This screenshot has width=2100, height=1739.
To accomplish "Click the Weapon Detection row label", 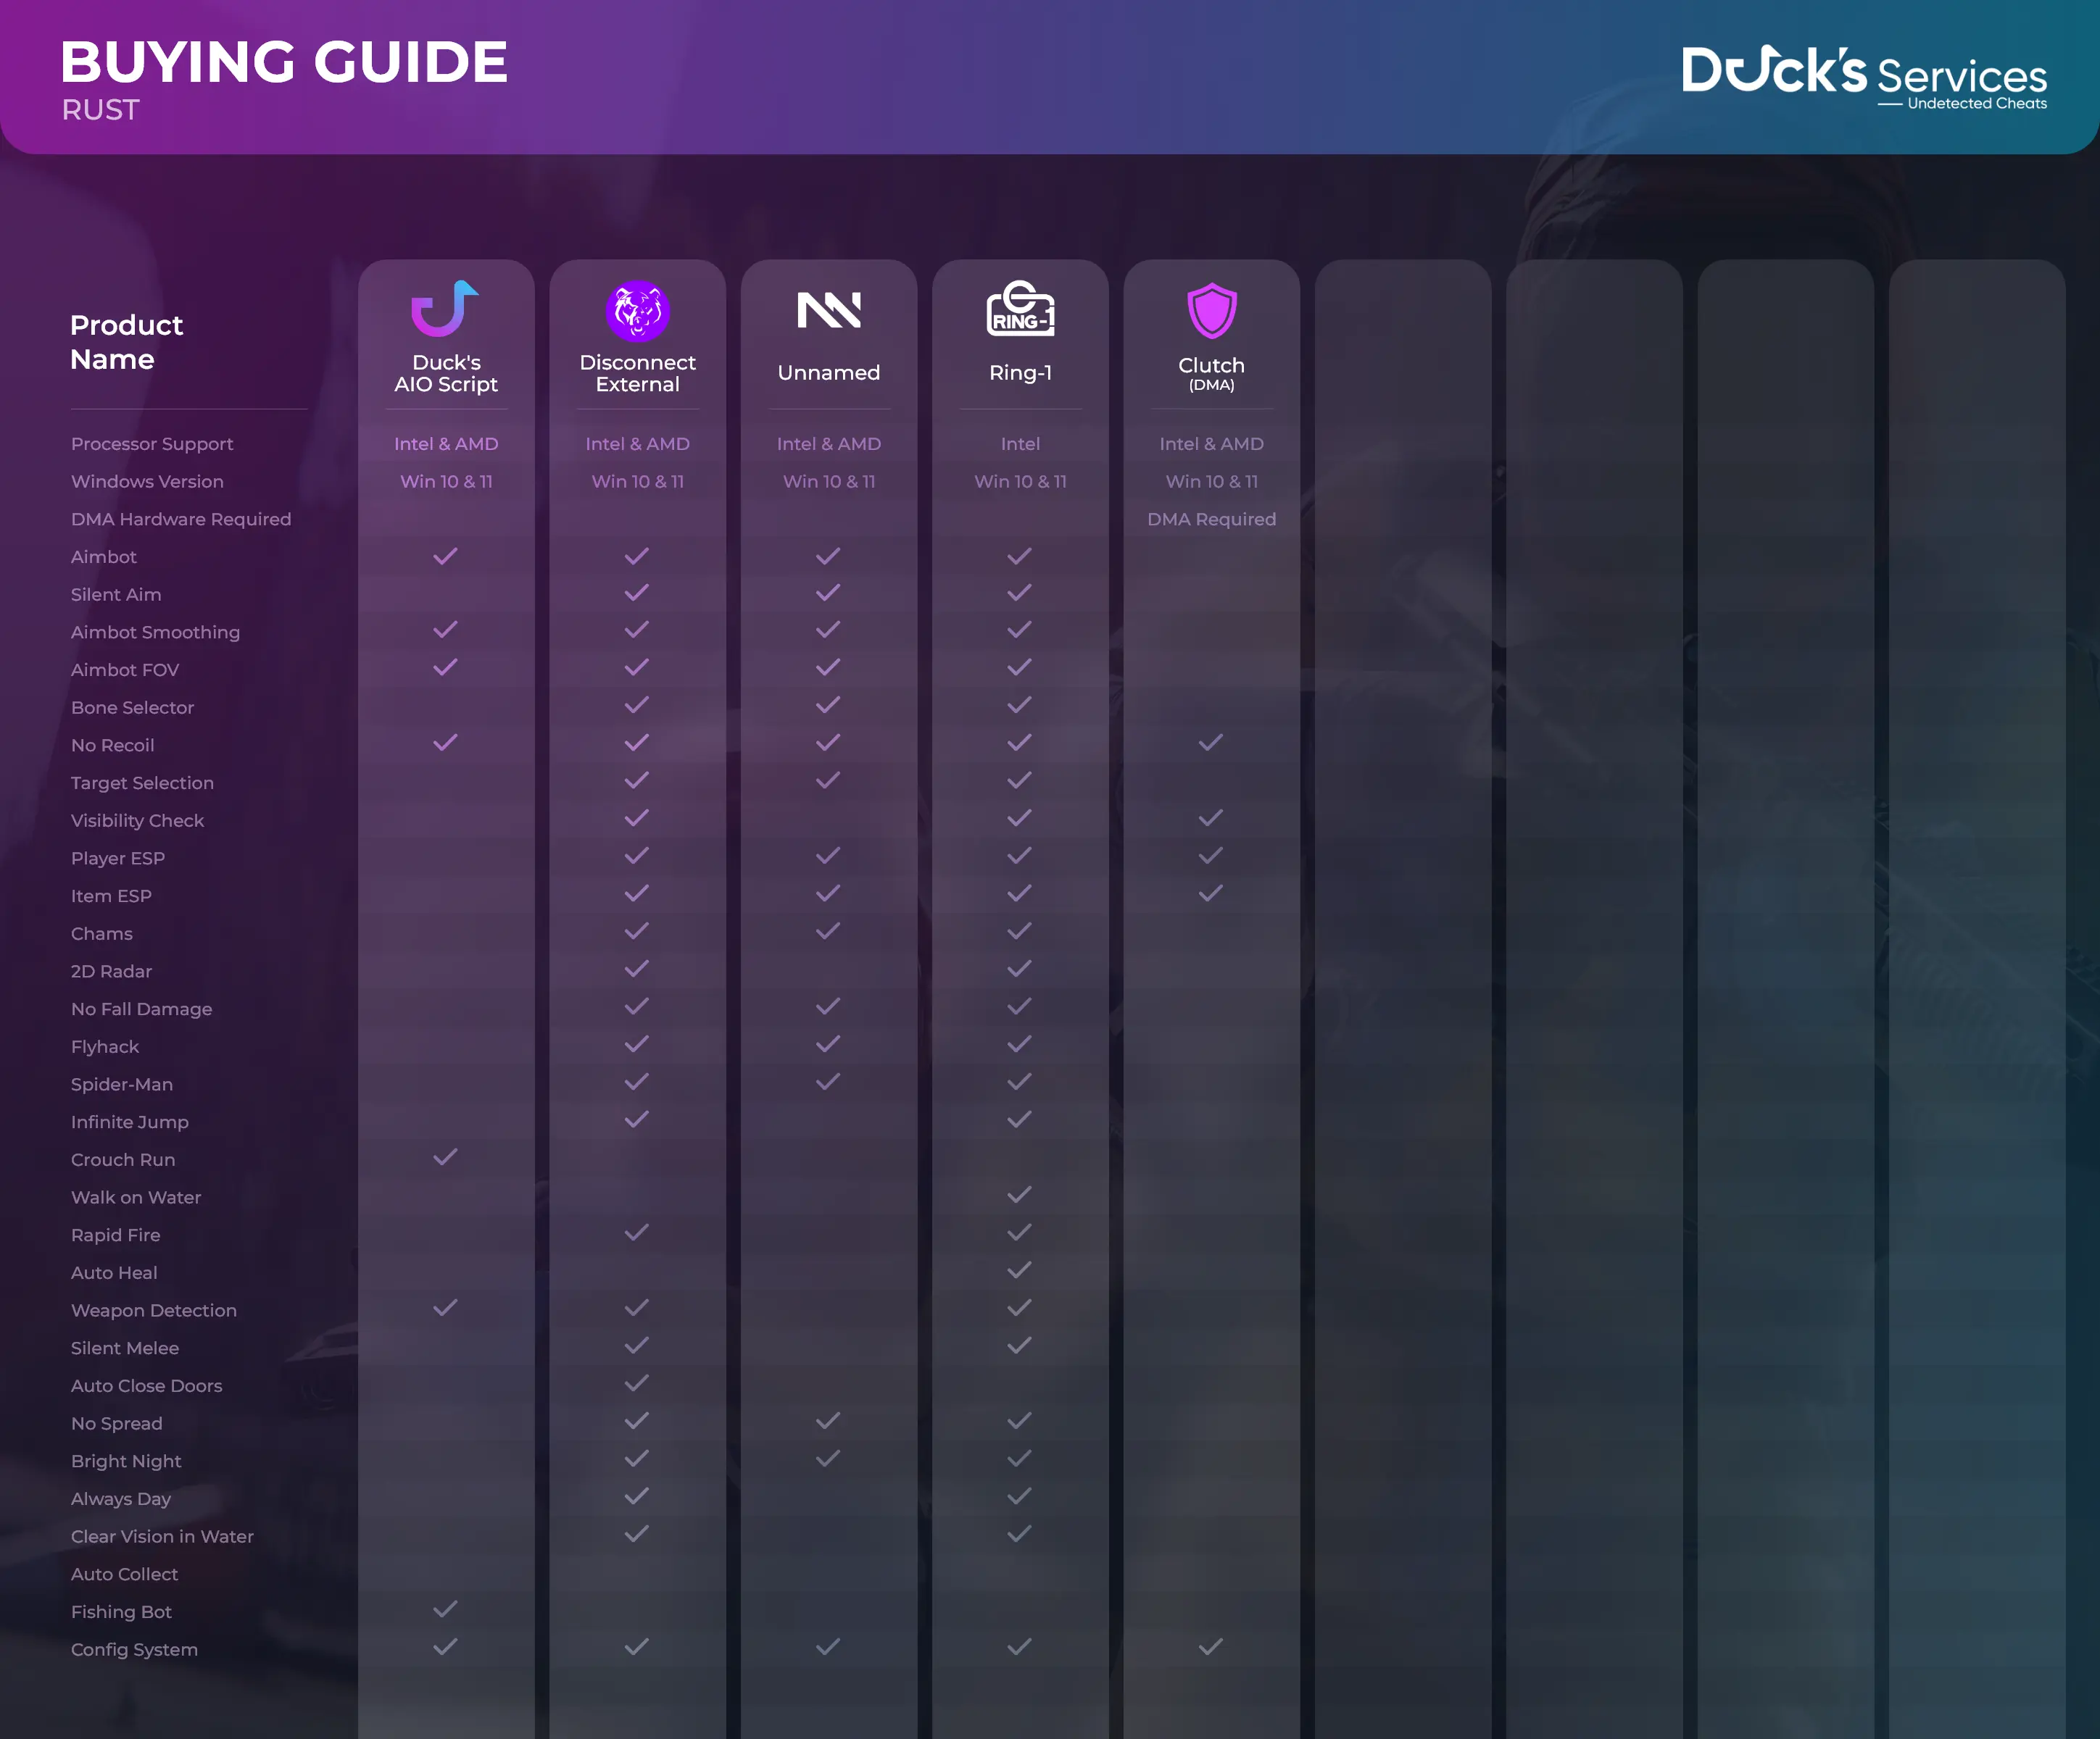I will click(154, 1310).
